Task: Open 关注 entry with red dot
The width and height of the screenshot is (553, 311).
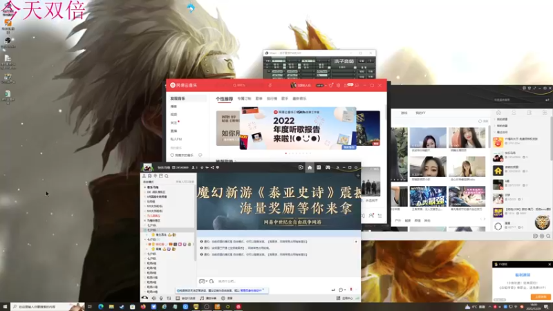Action: [175, 123]
